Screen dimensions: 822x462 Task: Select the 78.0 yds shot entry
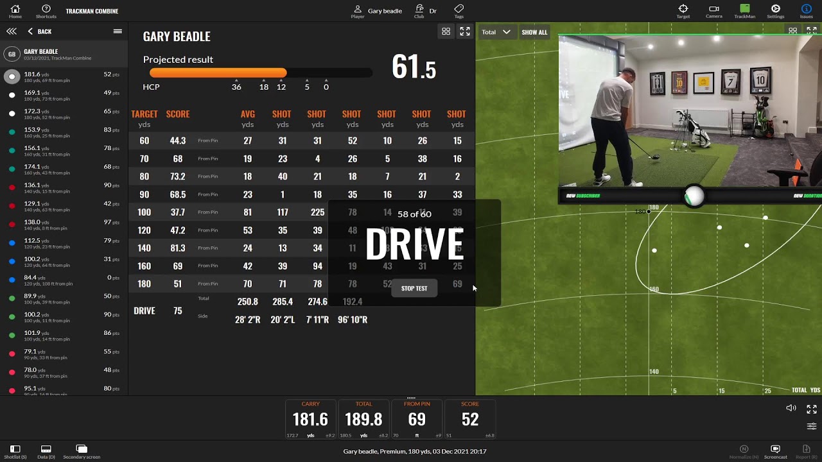(64, 373)
